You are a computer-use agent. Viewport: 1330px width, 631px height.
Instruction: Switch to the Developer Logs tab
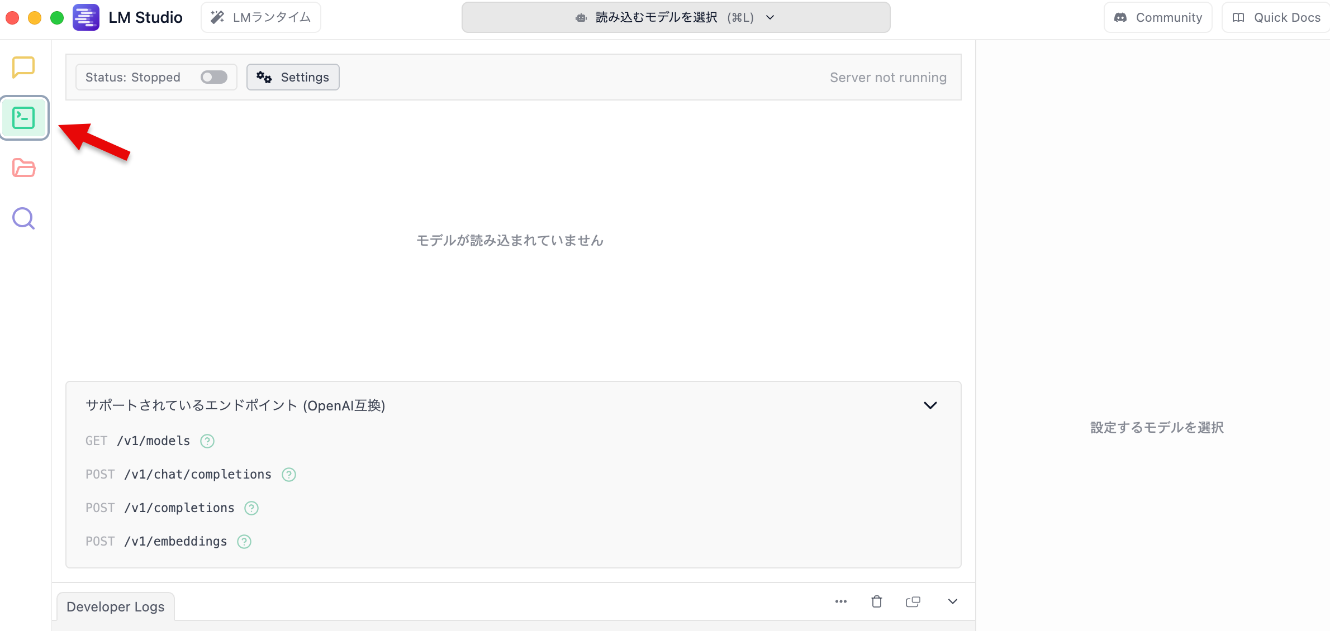pos(115,606)
